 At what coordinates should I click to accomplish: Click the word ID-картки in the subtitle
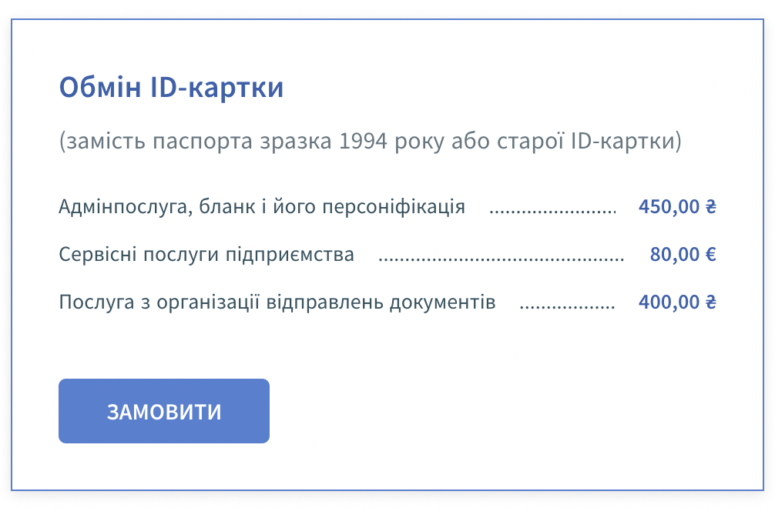tap(626, 141)
